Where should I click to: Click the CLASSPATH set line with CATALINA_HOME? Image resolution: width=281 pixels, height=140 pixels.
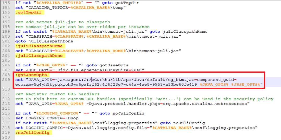tap(98, 51)
